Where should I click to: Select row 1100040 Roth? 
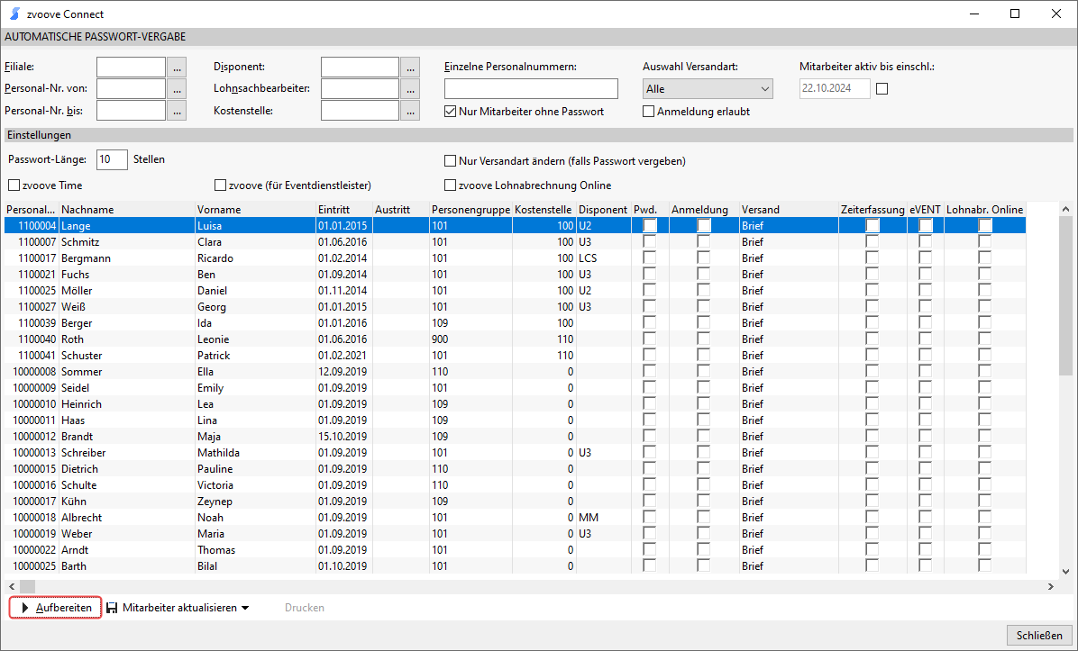[515, 339]
